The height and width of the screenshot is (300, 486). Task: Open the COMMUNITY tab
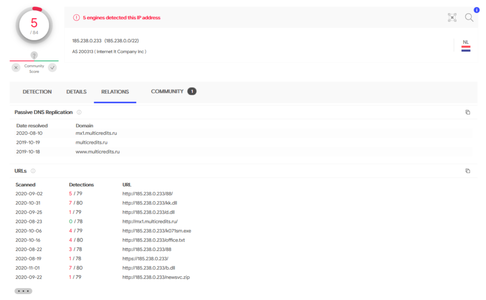pos(167,91)
